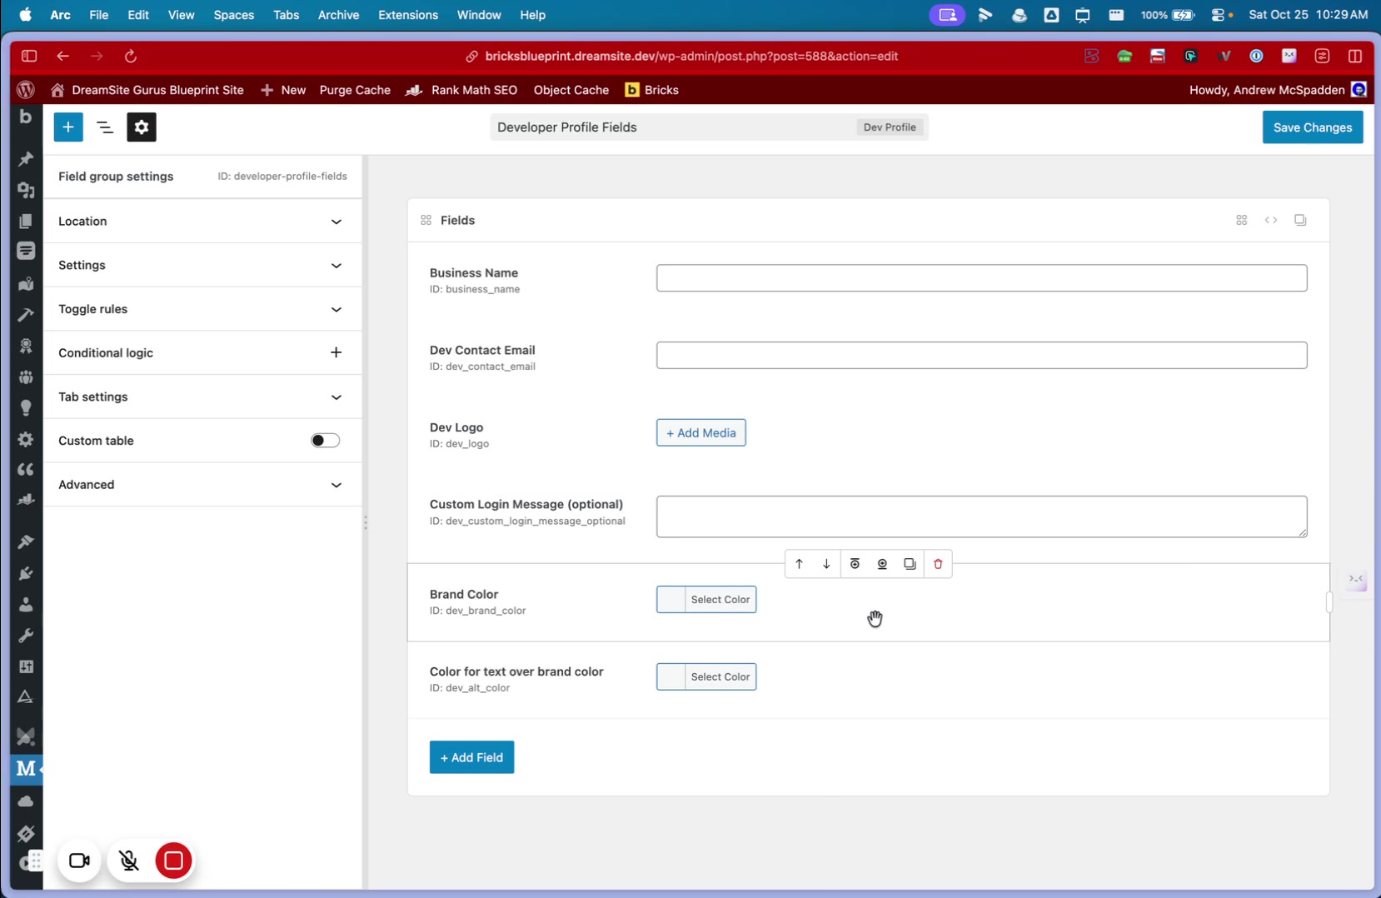
Task: Switch Fields panel to code view
Action: [1271, 220]
